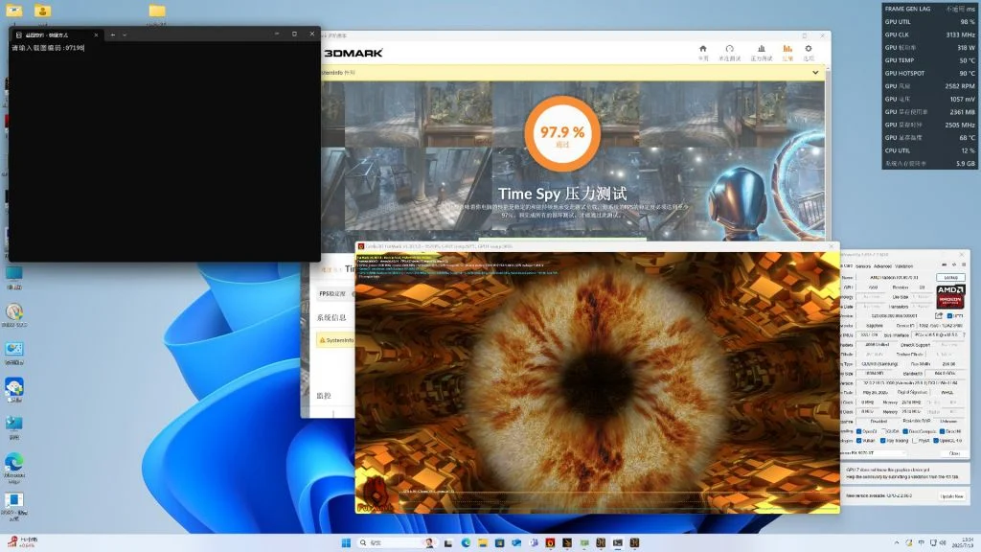Image resolution: width=981 pixels, height=552 pixels.
Task: Open the GPU-Z hamburger menu icon
Action: [x=964, y=264]
